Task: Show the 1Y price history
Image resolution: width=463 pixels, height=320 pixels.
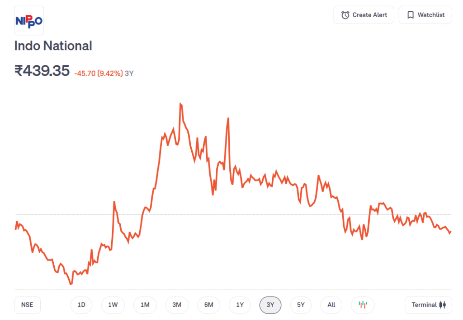Action: point(240,305)
